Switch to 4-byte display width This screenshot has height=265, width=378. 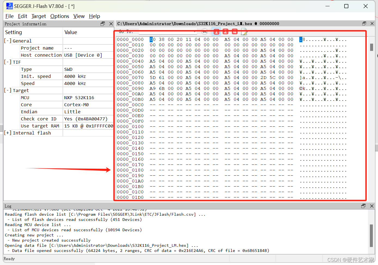[235, 32]
